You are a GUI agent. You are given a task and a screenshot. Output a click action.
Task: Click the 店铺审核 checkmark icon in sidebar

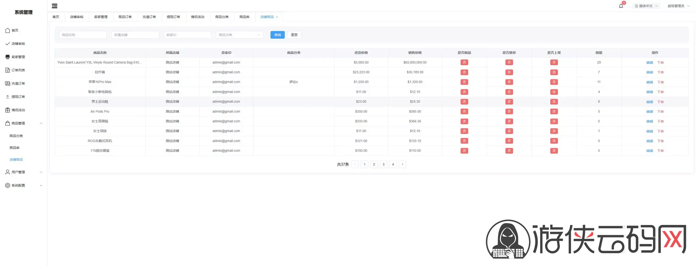tap(8, 44)
